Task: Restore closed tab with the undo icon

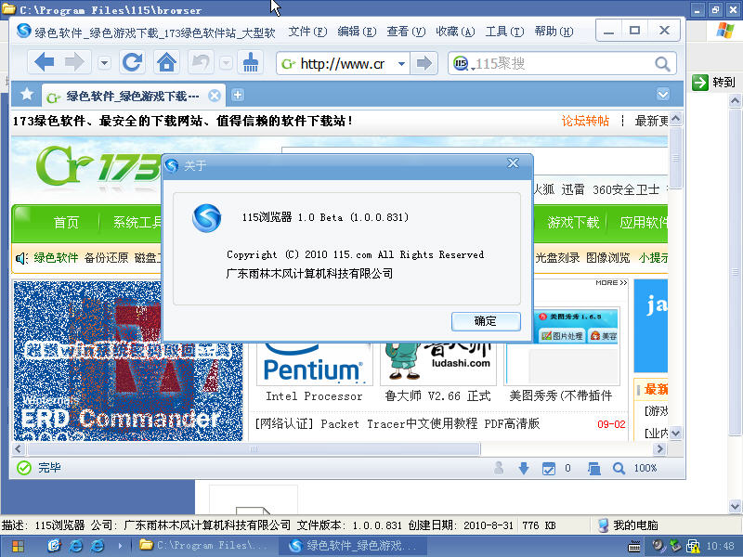Action: 201,62
